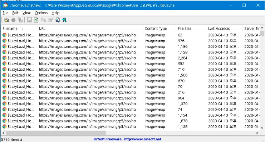
Task: Sort list by Filename column header
Action: [19, 29]
